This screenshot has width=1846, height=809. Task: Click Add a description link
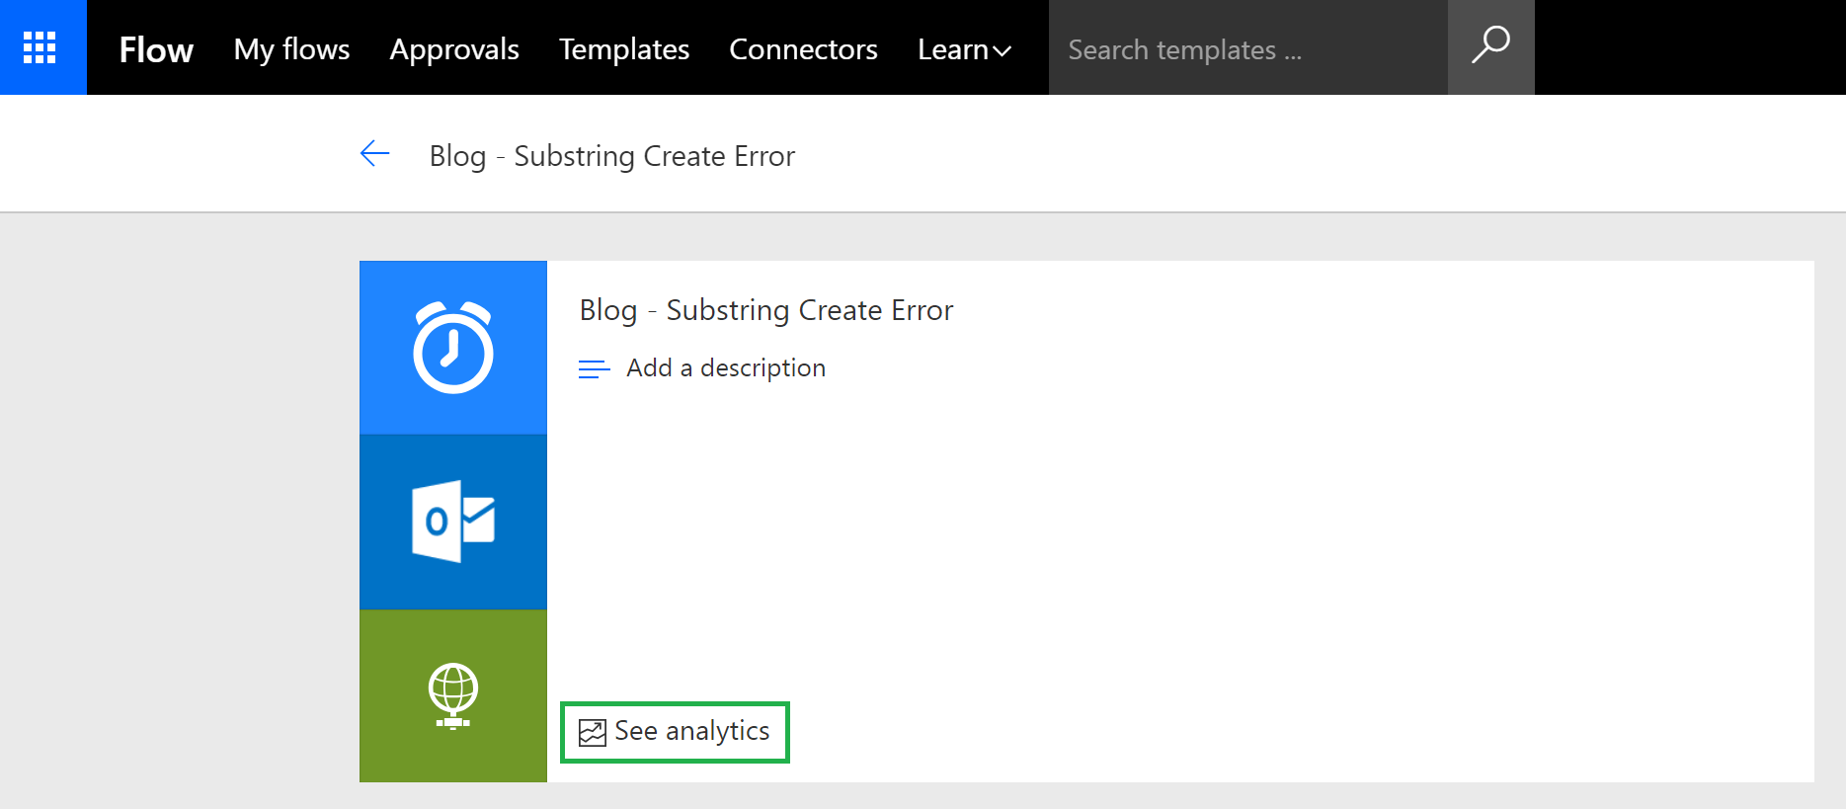tap(726, 367)
